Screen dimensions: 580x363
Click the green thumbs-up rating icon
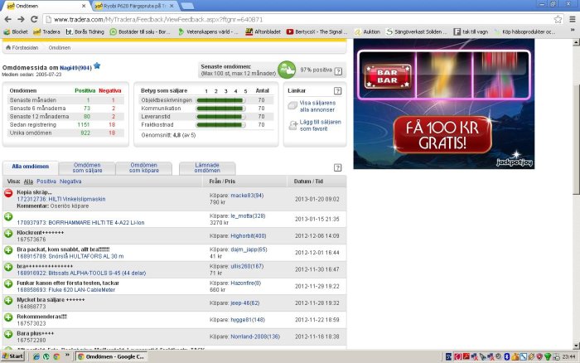287,70
